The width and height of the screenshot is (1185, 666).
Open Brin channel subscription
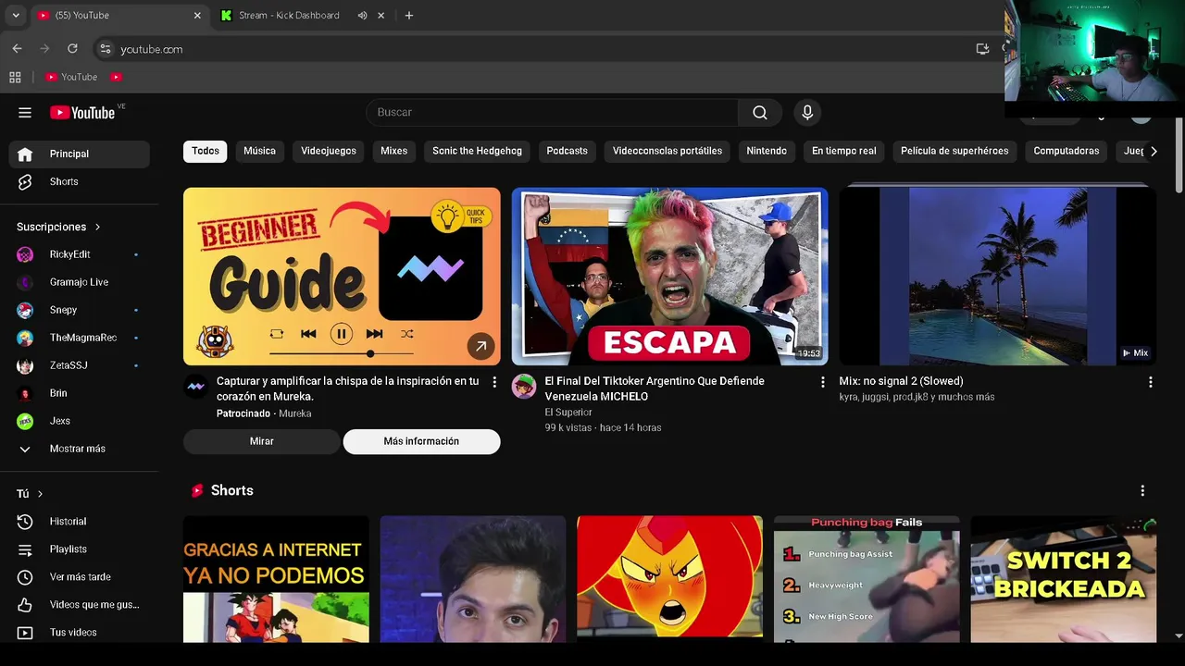tap(79, 393)
